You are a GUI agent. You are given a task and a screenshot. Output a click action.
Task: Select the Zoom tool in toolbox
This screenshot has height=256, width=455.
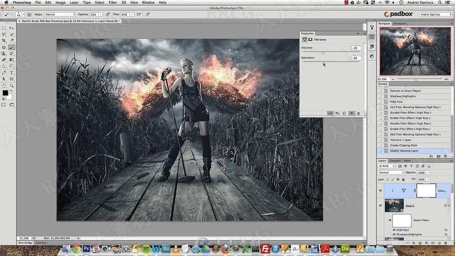pos(12,85)
